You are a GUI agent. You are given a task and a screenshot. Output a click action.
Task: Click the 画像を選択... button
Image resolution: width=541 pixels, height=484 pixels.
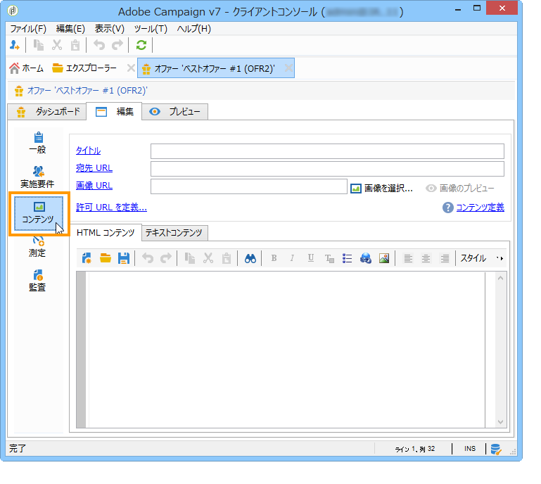[381, 189]
